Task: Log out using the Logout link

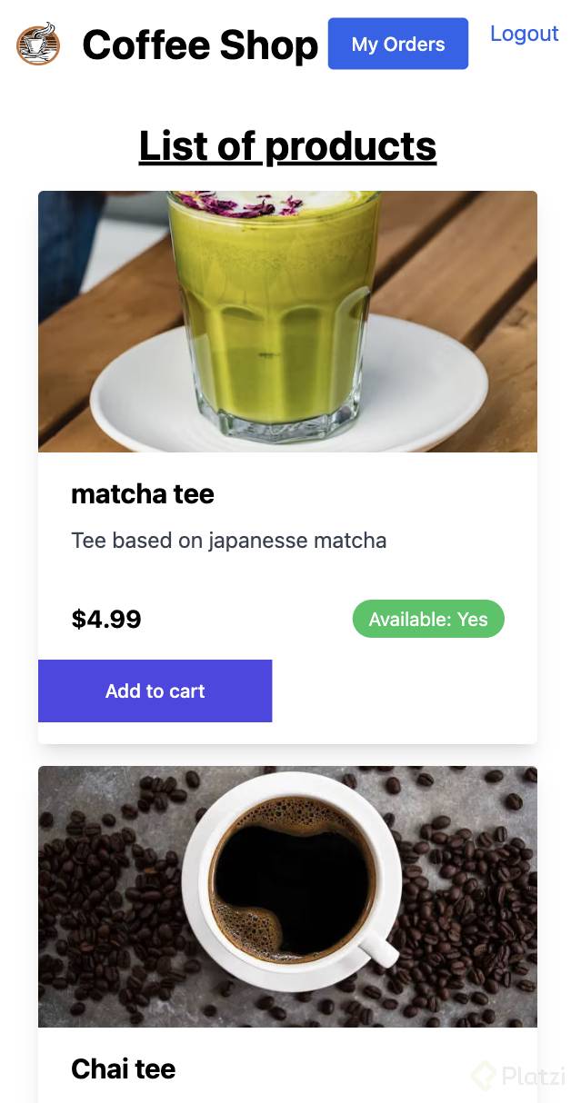Action: (x=525, y=34)
